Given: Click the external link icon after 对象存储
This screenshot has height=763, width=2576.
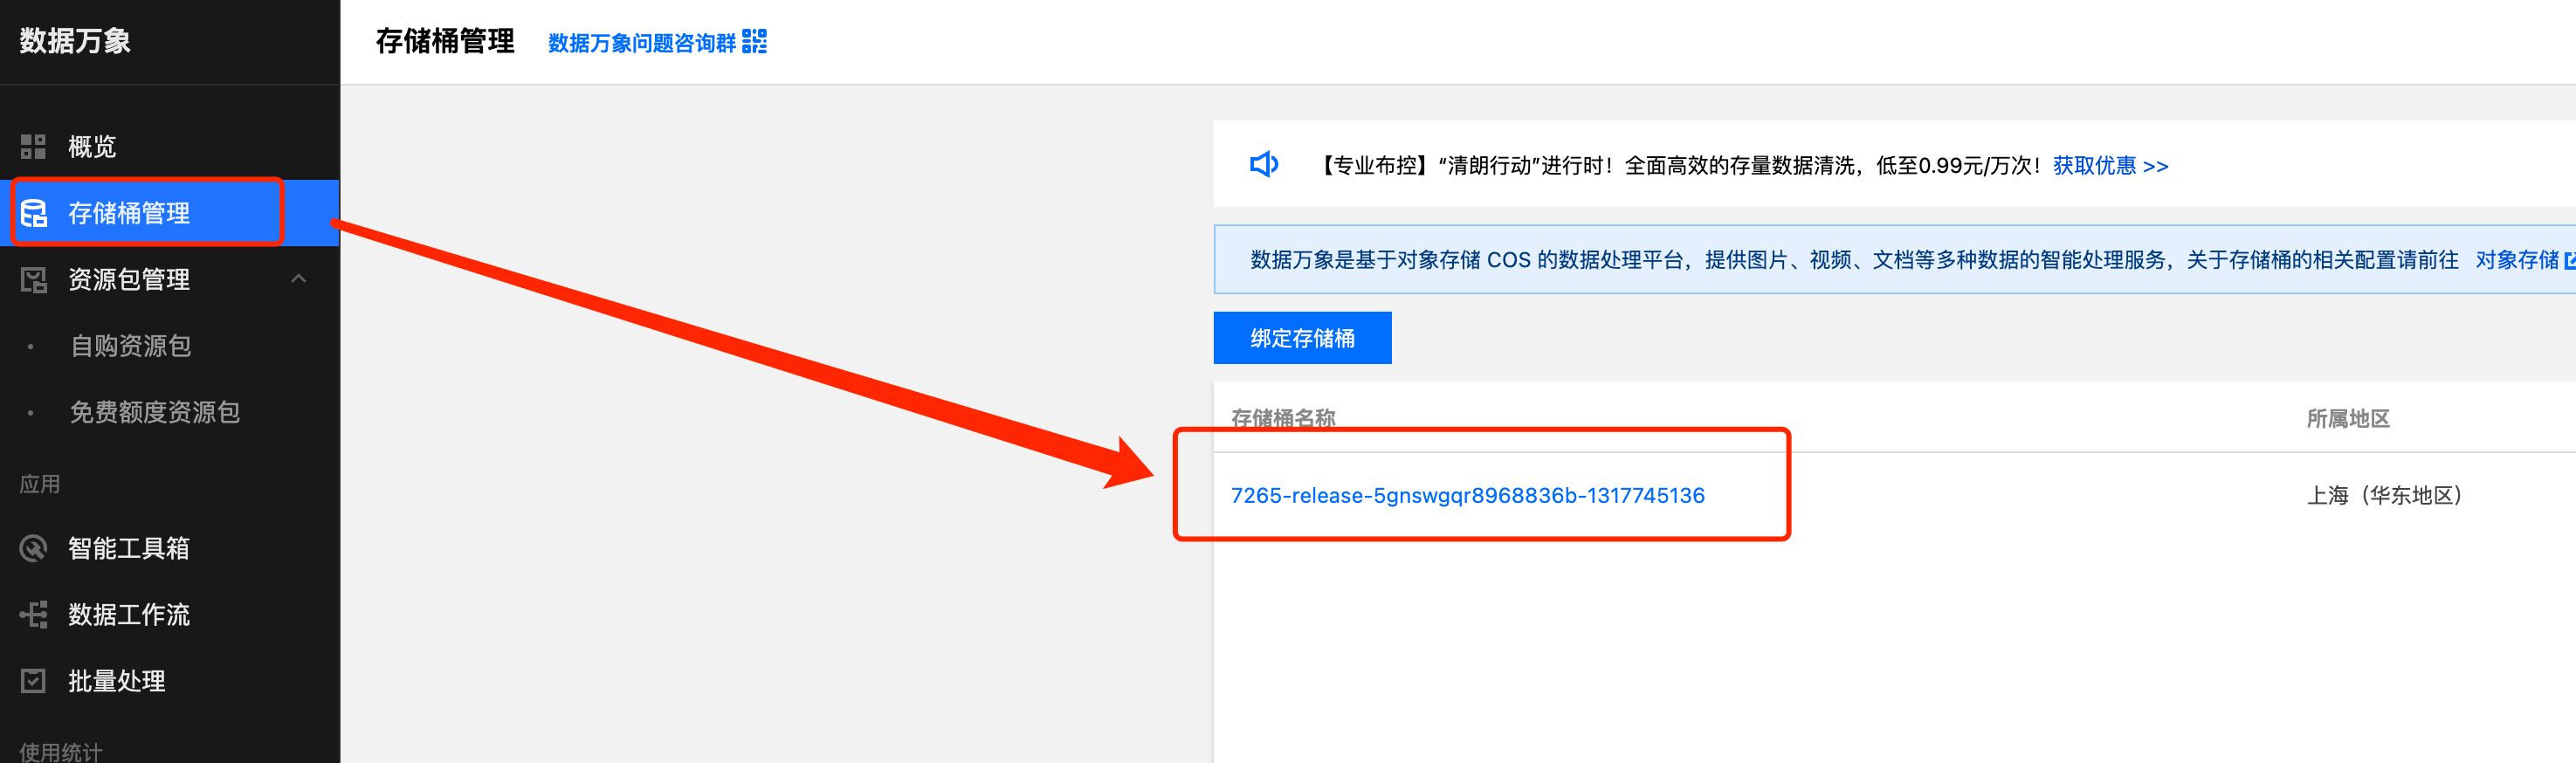Looking at the screenshot, I should 2569,261.
